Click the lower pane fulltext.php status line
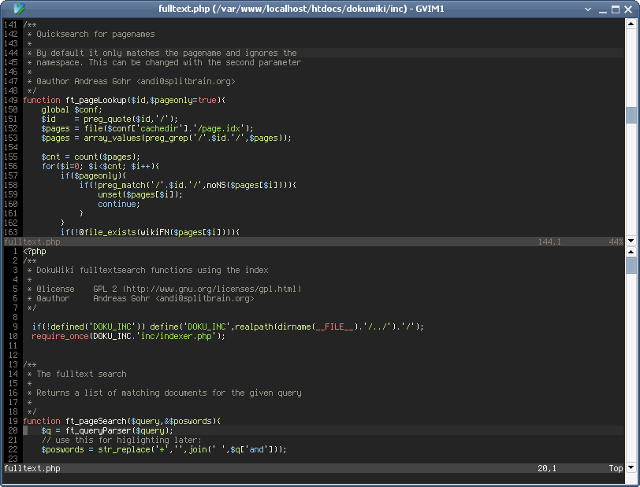Screen dimensions: 640x487 tap(314, 468)
